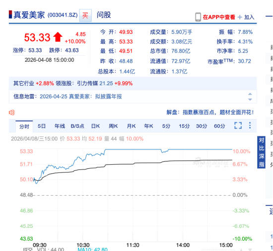Click the 流通股 value 1.37亿

point(180,71)
